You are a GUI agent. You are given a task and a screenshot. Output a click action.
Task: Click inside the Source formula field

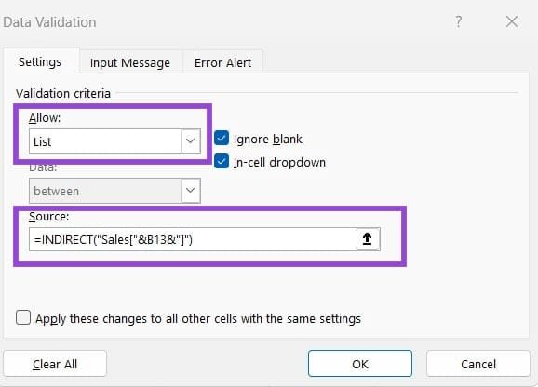point(193,239)
